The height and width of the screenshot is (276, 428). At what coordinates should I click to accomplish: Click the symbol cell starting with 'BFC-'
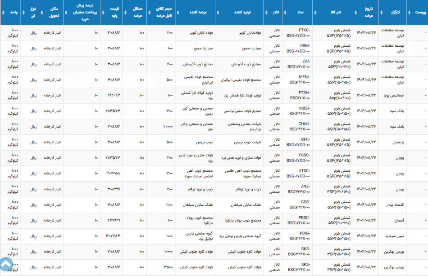coord(298,142)
